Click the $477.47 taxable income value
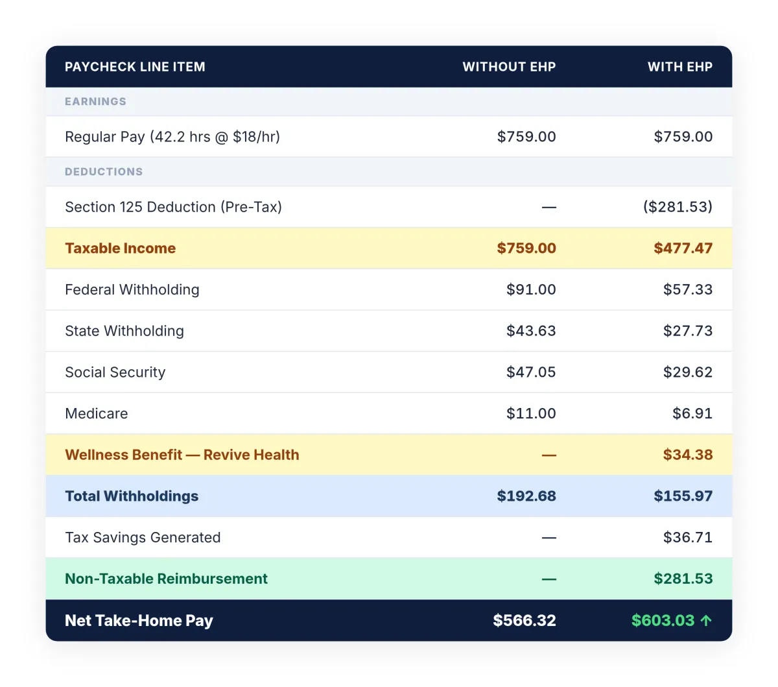This screenshot has height=687, width=778. [683, 248]
